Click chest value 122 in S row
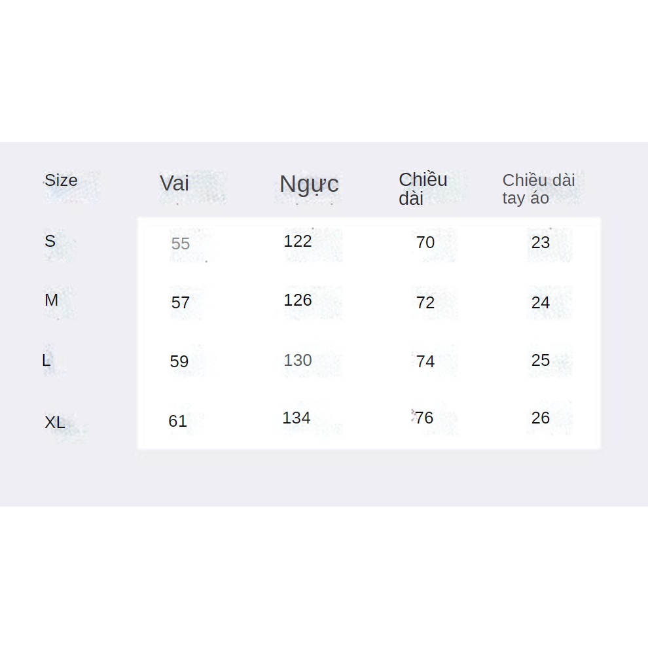 (298, 242)
